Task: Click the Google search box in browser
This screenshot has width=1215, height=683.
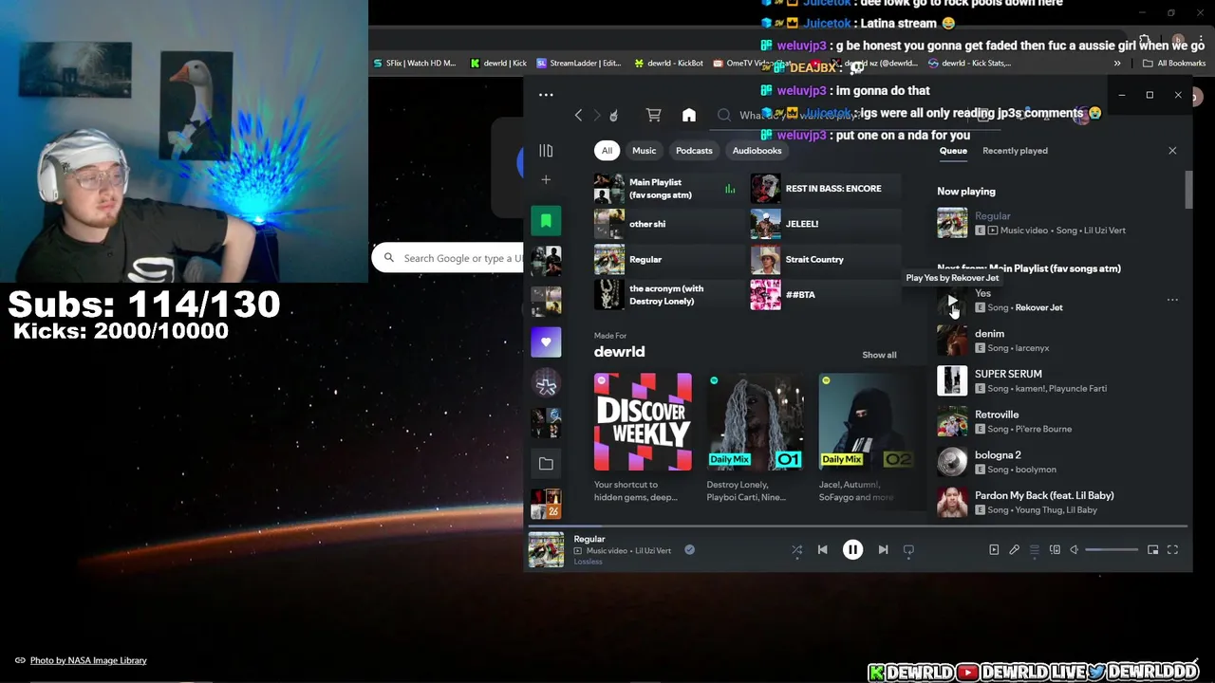Action: click(x=448, y=258)
